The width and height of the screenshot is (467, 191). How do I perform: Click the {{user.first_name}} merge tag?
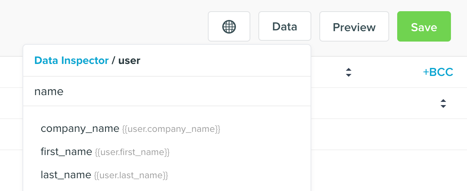tap(132, 152)
